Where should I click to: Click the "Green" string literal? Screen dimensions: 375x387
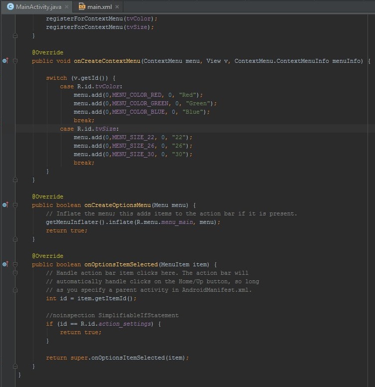198,103
